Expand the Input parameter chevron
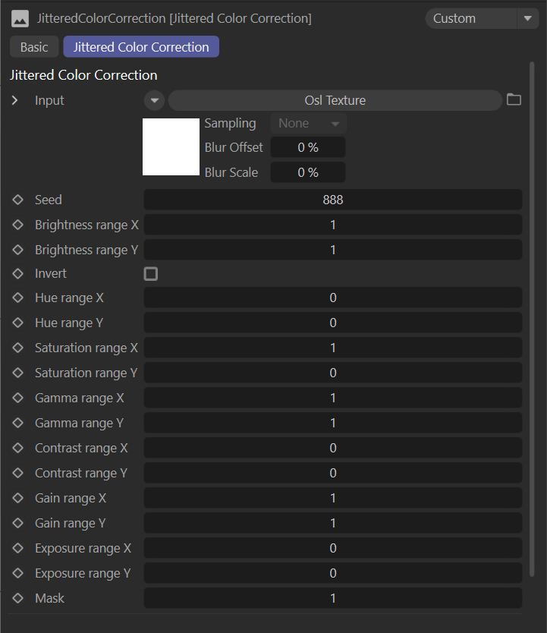This screenshot has width=547, height=633. point(14,100)
